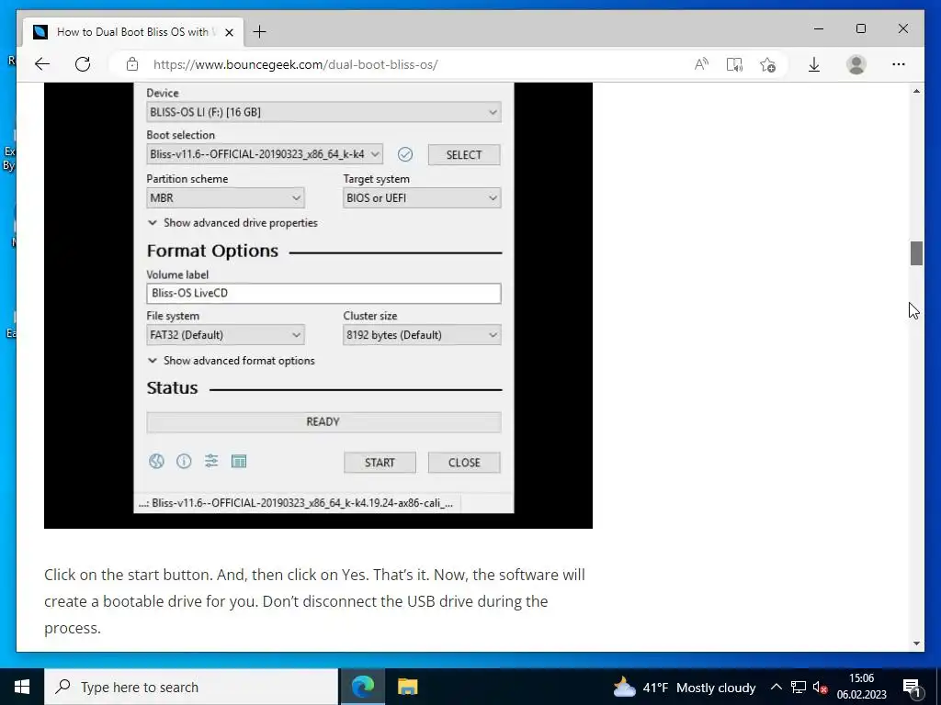Click the Cluster size label
The image size is (941, 705).
370,316
